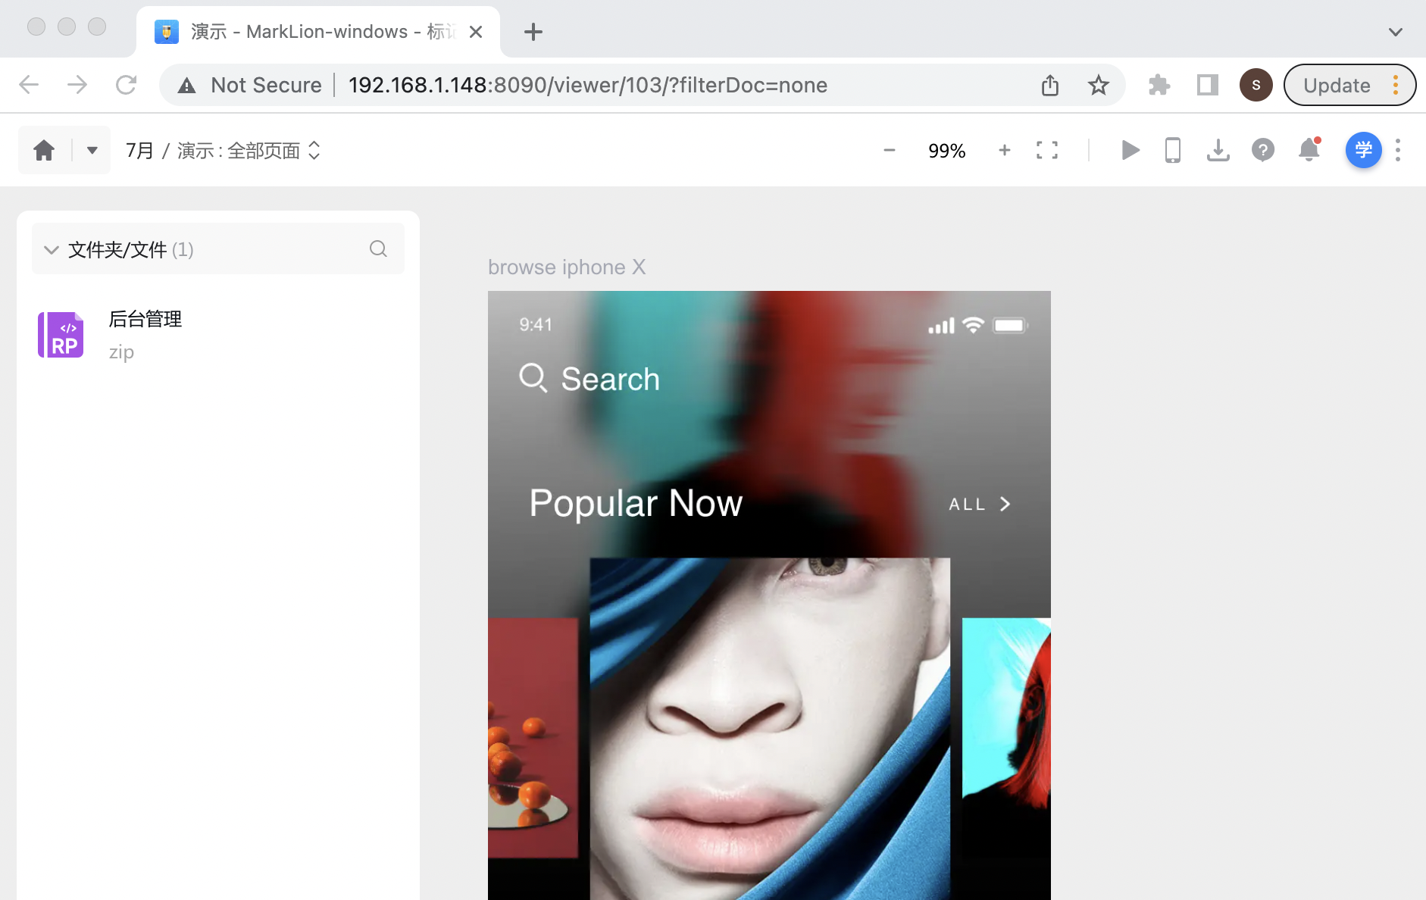Zoom out with the minus button
The width and height of the screenshot is (1426, 900).
coord(890,150)
